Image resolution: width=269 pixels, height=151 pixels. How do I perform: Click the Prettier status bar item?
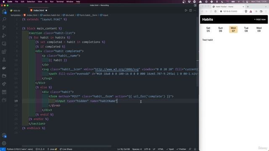181,149
